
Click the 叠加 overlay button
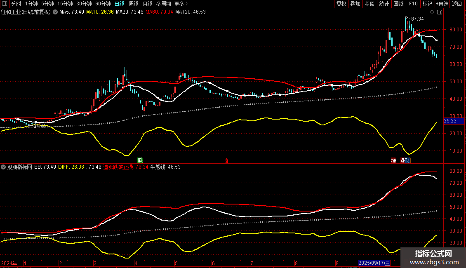[x=355, y=4]
